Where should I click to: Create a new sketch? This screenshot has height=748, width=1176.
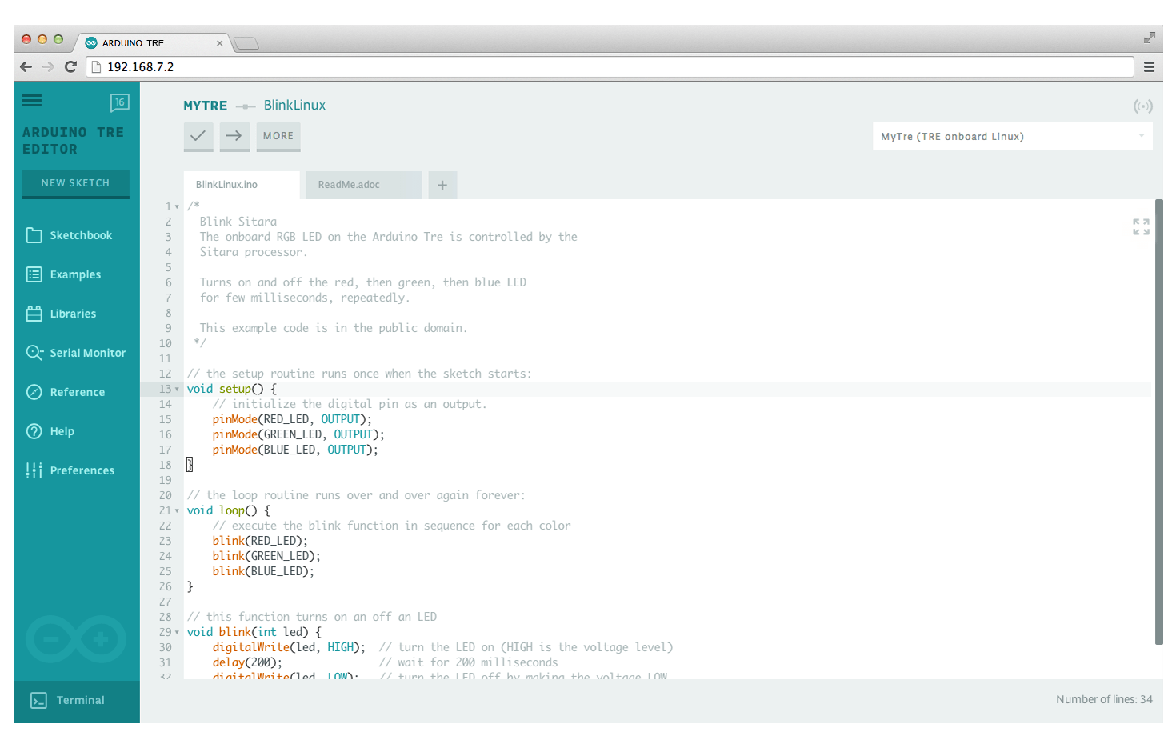pyautogui.click(x=75, y=182)
